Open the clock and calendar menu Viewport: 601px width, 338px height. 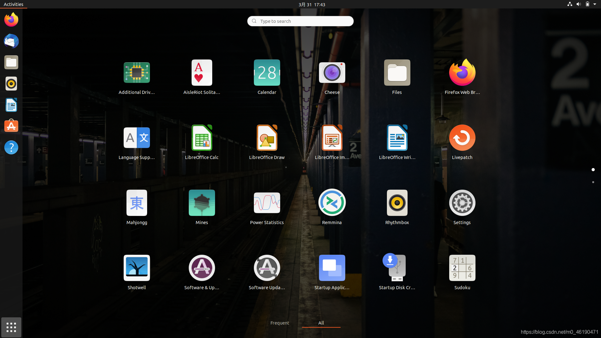(x=311, y=4)
